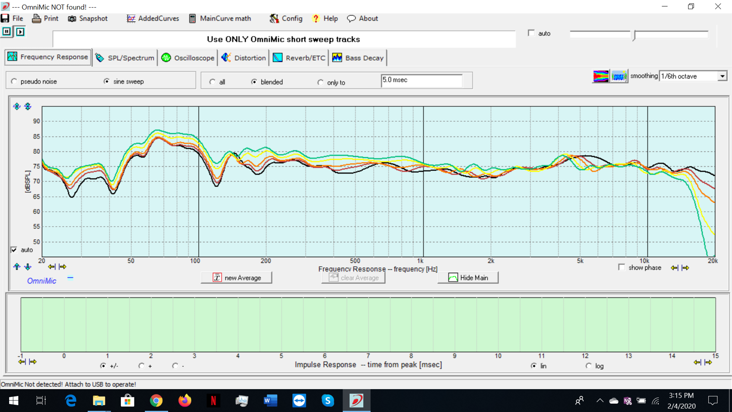The width and height of the screenshot is (732, 412).
Task: Select the - polarity radio option
Action: click(175, 366)
